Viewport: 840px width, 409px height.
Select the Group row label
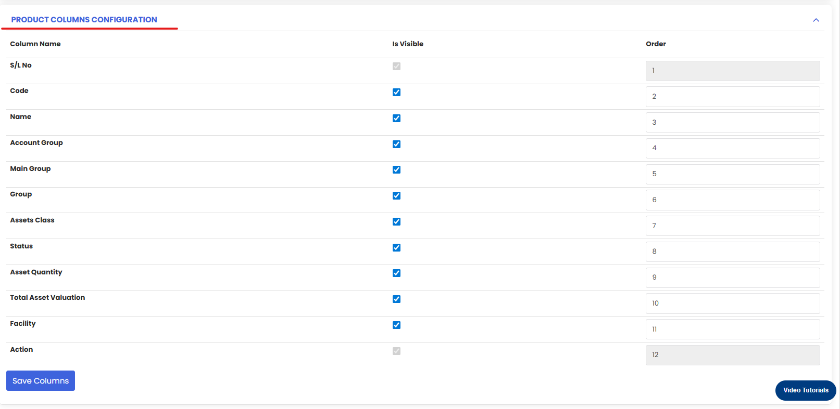tap(21, 194)
